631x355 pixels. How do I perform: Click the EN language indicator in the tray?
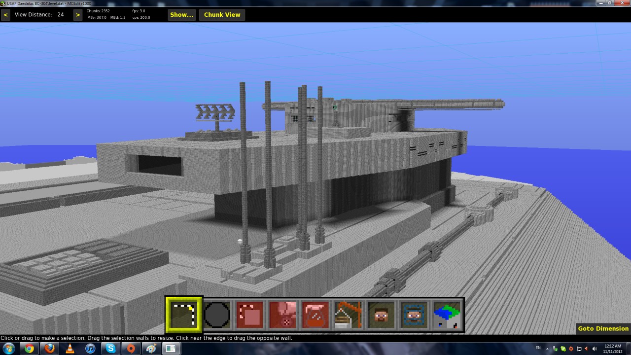click(538, 349)
